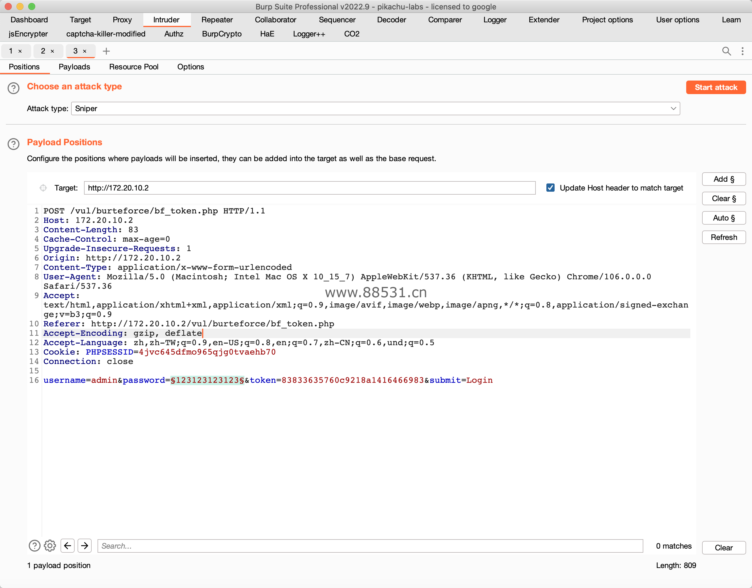The width and height of the screenshot is (752, 588).
Task: Open help for Payload Positions
Action: coord(14,144)
